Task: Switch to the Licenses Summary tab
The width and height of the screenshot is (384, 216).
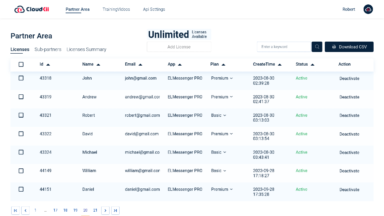Action: point(86,49)
